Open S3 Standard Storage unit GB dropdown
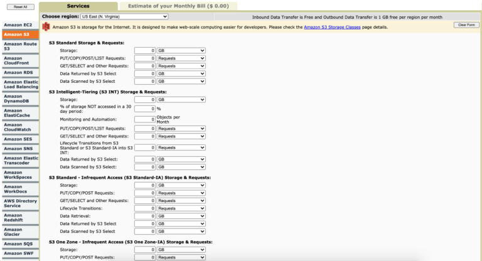The image size is (482, 261). 181,50
